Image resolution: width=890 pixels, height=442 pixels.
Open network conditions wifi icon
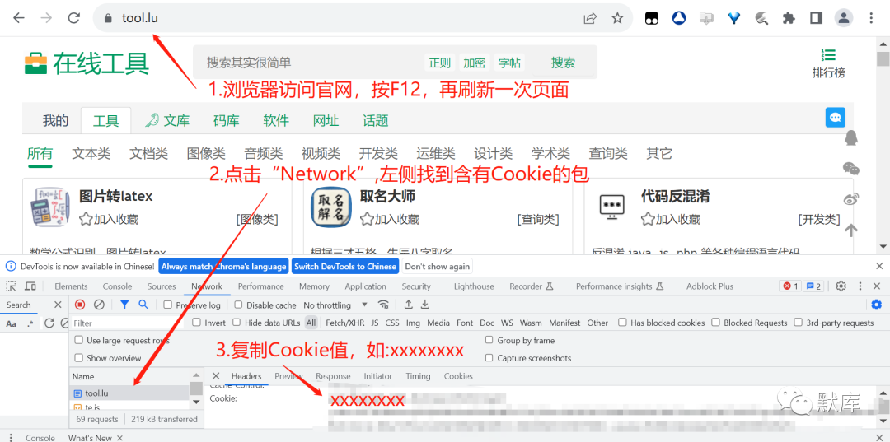(x=384, y=305)
